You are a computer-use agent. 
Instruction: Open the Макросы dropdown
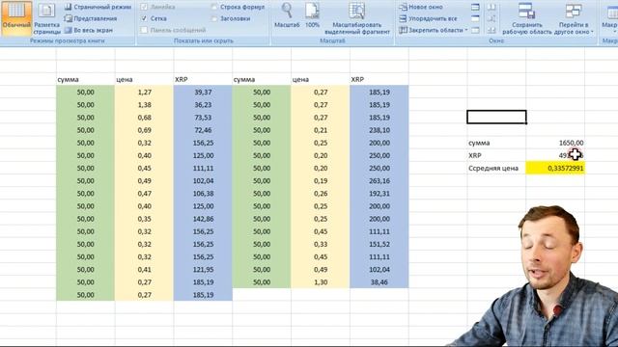(610, 18)
